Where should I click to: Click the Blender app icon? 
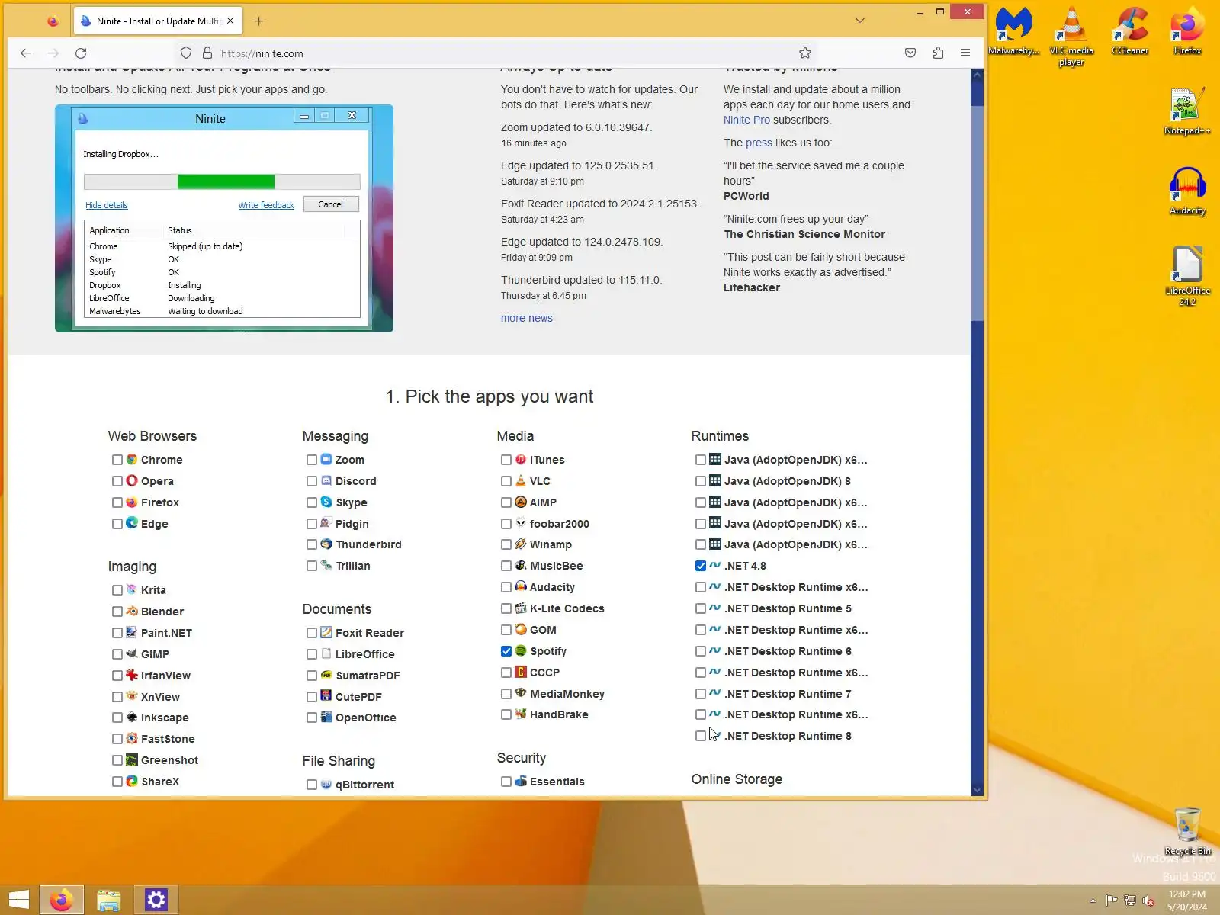pos(132,612)
